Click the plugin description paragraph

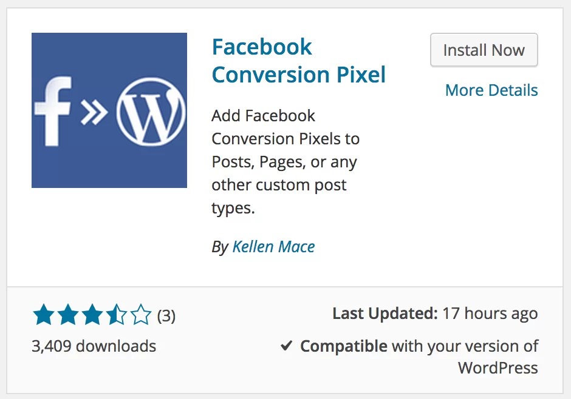pos(285,162)
